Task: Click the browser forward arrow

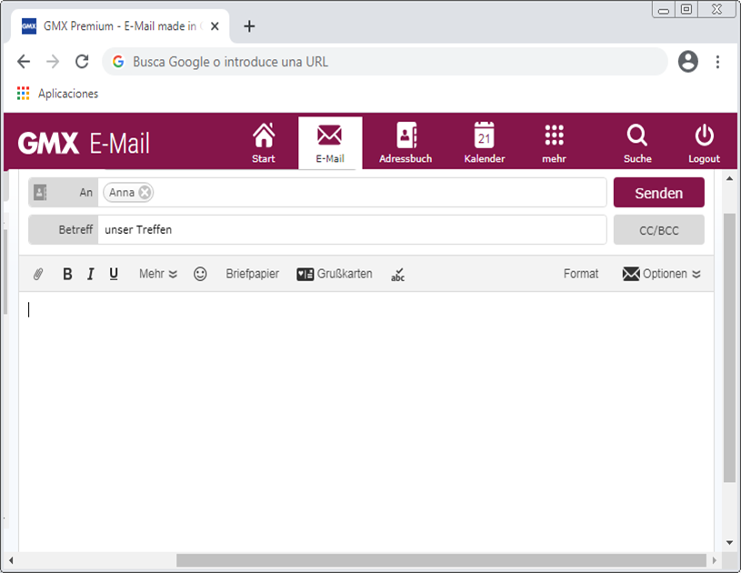Action: click(53, 62)
